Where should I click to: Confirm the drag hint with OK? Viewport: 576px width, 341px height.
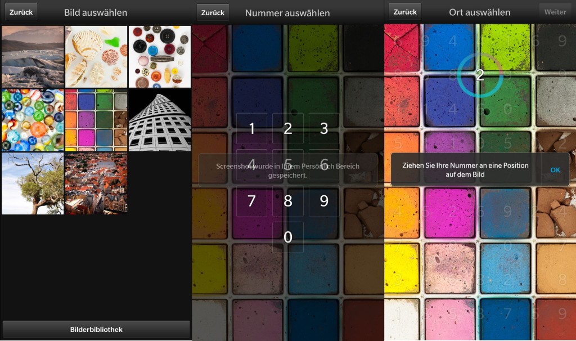tap(555, 170)
